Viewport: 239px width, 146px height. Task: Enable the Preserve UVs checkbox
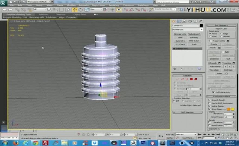pos(211,41)
